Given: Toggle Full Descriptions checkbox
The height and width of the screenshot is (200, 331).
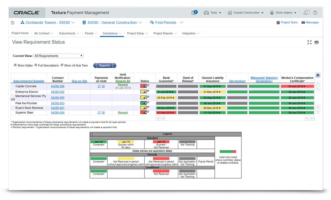Looking at the screenshot, I should 36,65.
